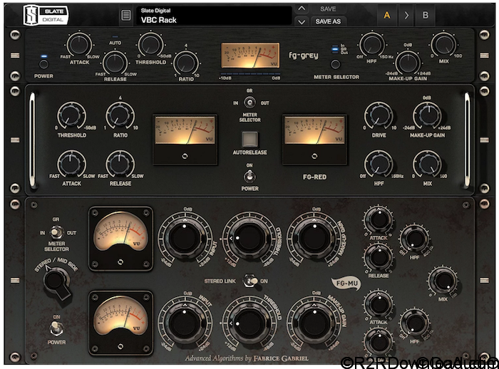Click the upper FG-MU INPUT knob
This screenshot has width=499, height=369.
coord(185,238)
